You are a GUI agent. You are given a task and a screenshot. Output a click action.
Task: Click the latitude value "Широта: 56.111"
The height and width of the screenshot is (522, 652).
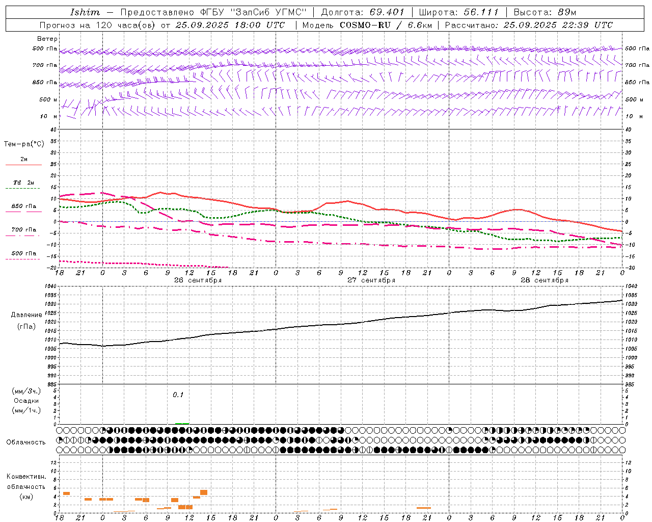(x=458, y=12)
